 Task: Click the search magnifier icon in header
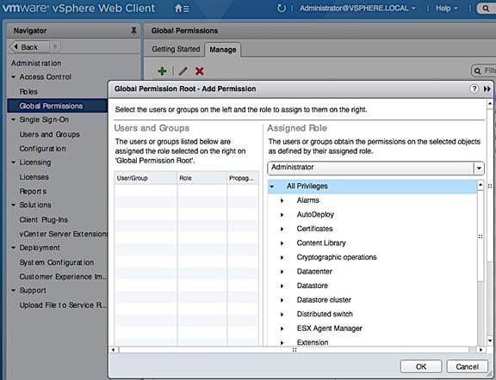486,9
